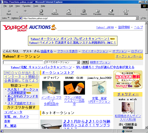Click the Forward toolbar button

(x=25, y=12)
